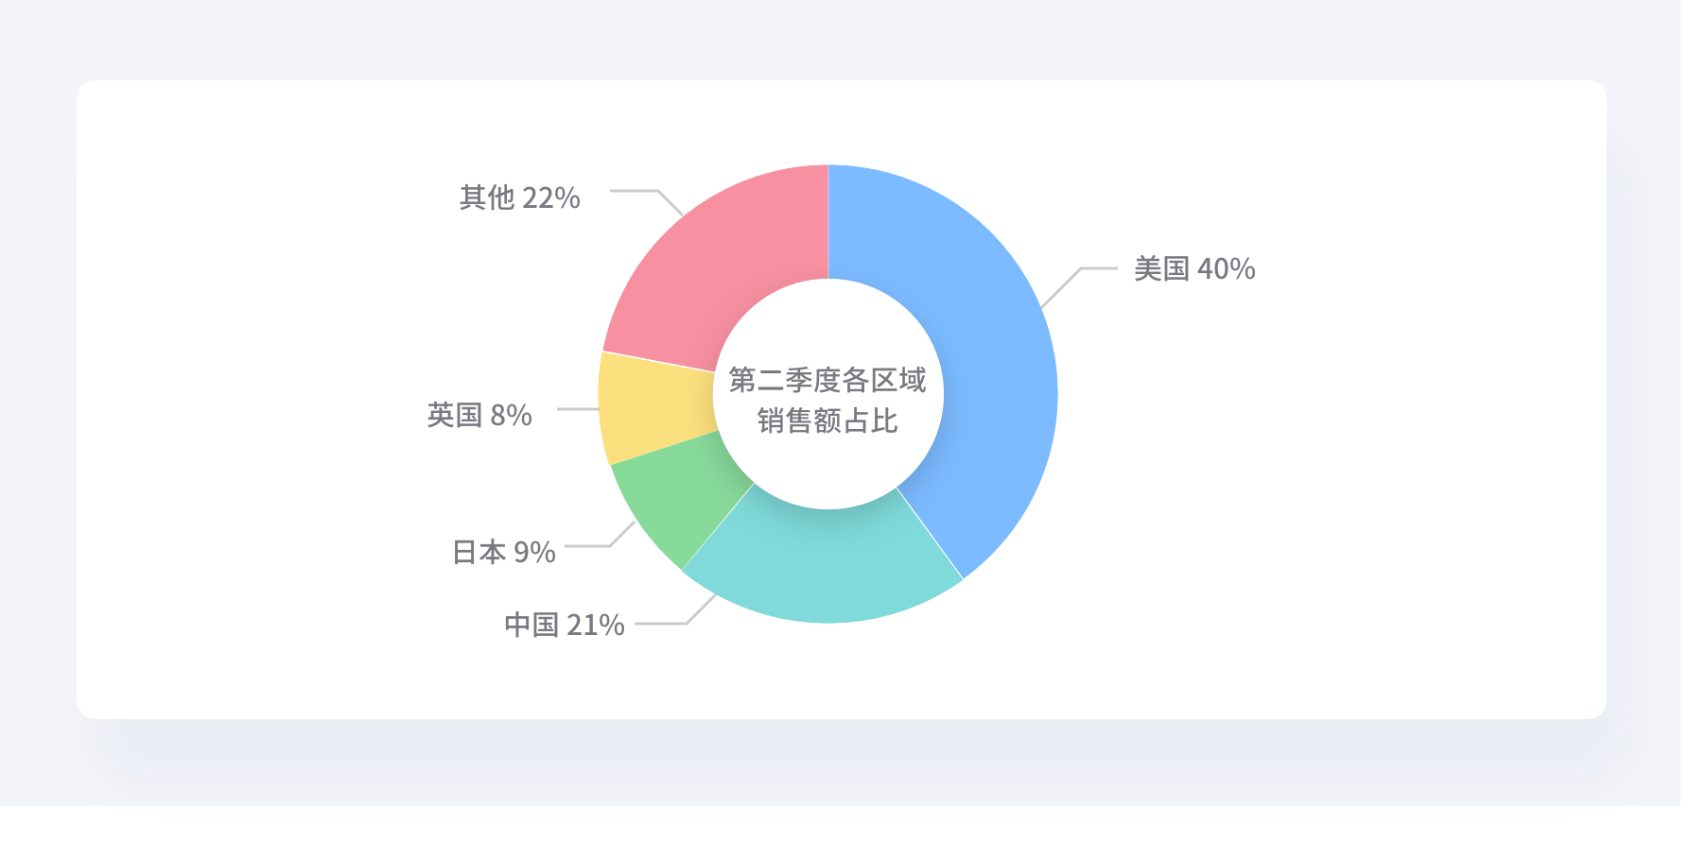The image size is (1689, 841).
Task: Click the leader line beside 日本 9%
Action: 600,536
